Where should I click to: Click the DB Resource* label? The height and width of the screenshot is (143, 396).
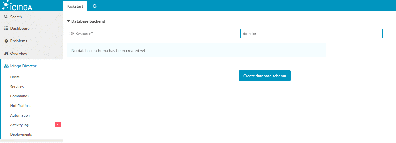(81, 33)
